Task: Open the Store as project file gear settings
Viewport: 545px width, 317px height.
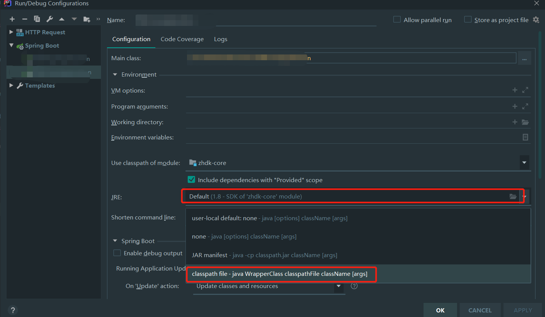Action: pyautogui.click(x=536, y=20)
